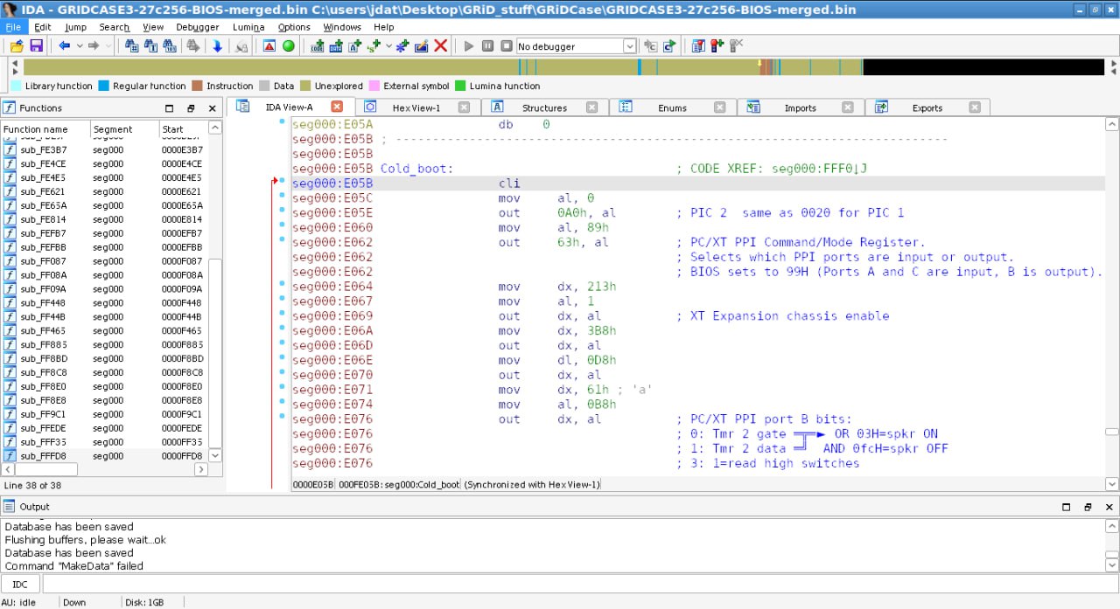This screenshot has height=609, width=1120.
Task: Click the Save database floppy icon
Action: (x=36, y=45)
